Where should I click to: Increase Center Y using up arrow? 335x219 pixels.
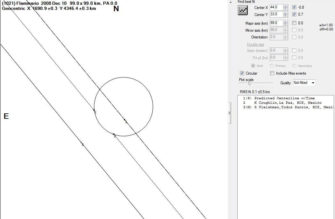[x=285, y=13]
